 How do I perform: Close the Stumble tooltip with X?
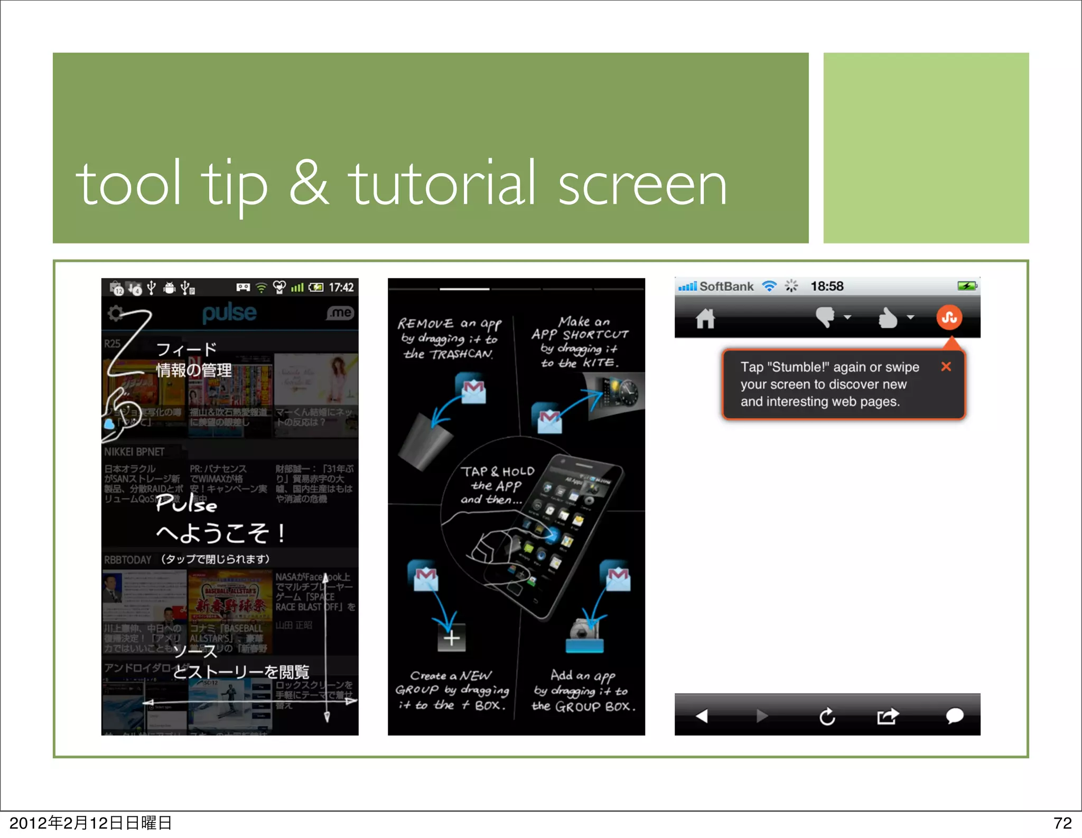coord(946,366)
